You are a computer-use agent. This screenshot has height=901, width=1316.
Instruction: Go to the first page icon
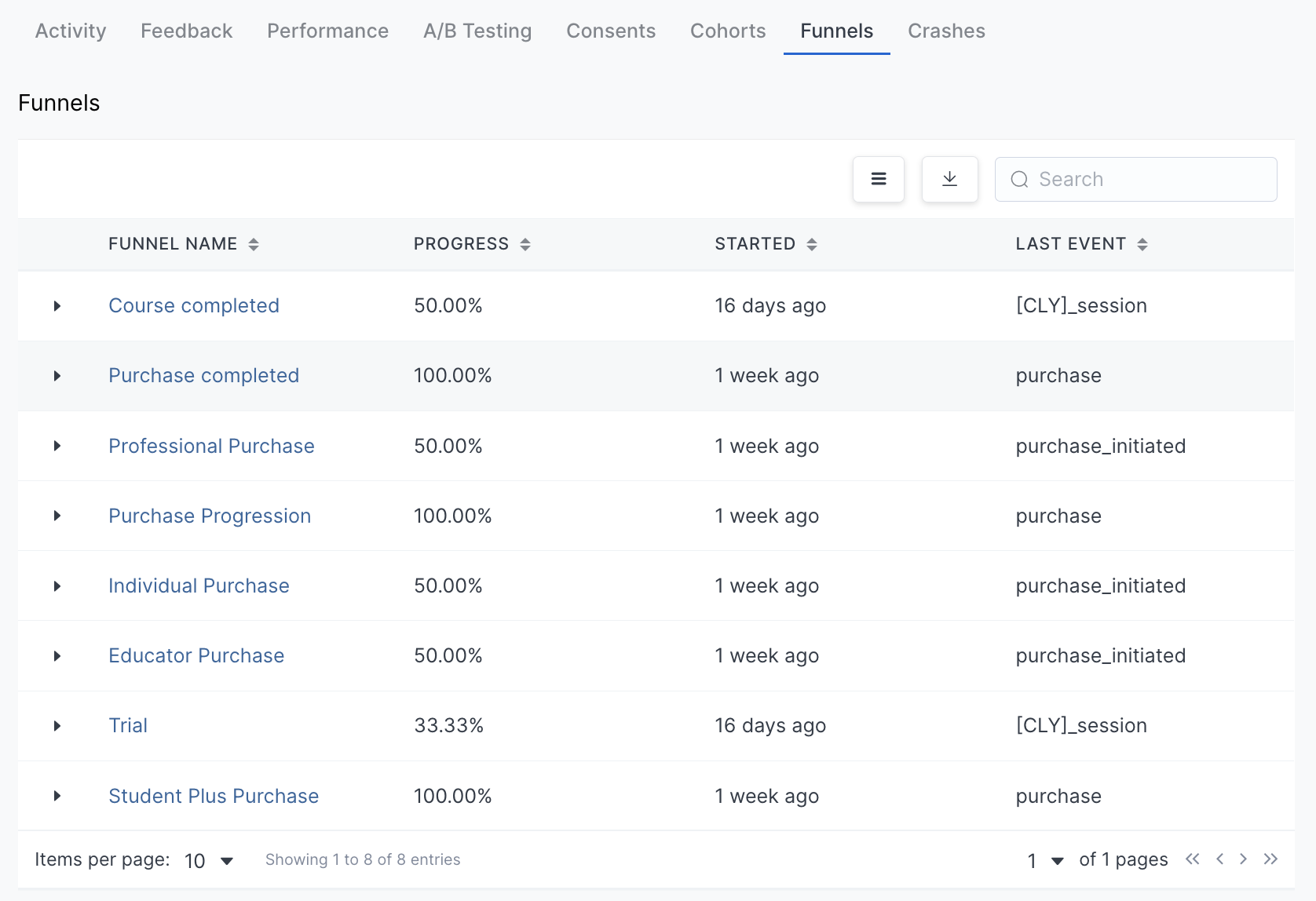[x=1192, y=859]
